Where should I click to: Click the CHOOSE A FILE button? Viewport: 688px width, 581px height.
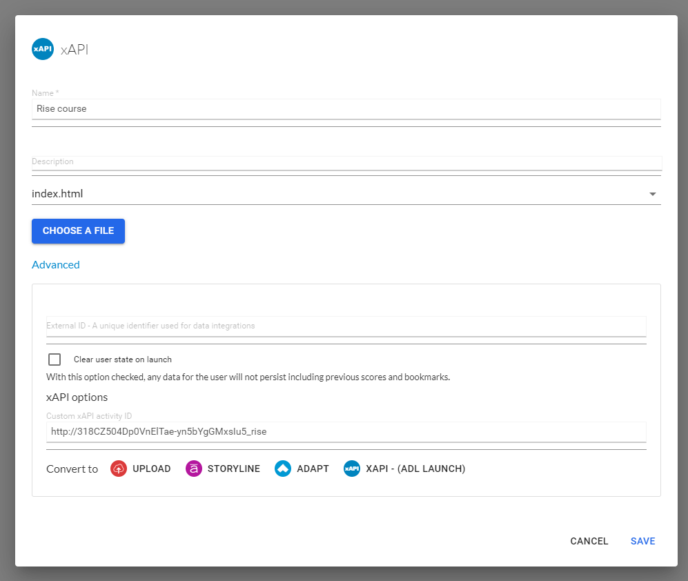[78, 231]
